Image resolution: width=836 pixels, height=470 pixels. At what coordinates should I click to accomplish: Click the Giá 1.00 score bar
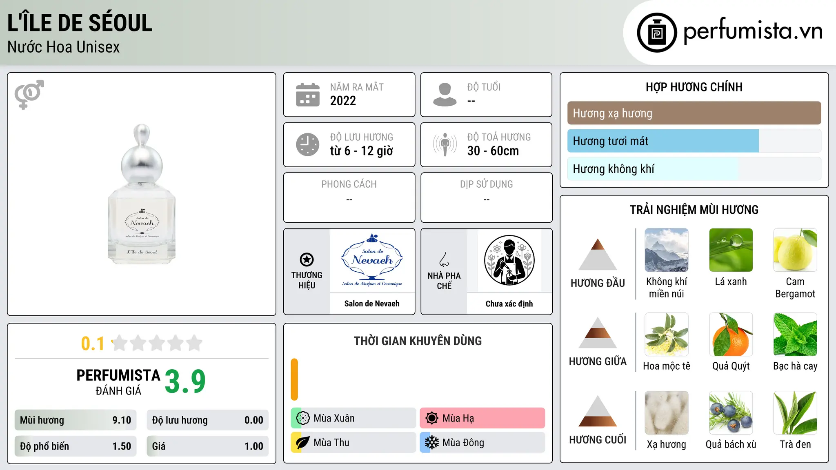point(208,446)
